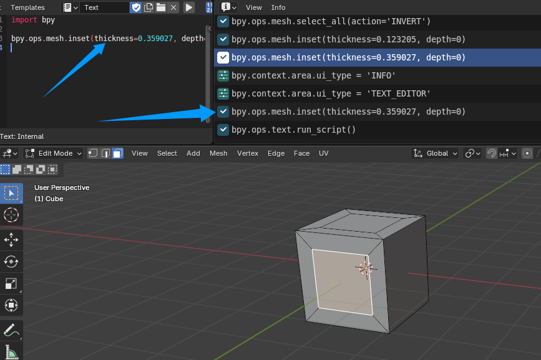
Task: Open the text datablock browse dropdown
Action: click(70, 7)
